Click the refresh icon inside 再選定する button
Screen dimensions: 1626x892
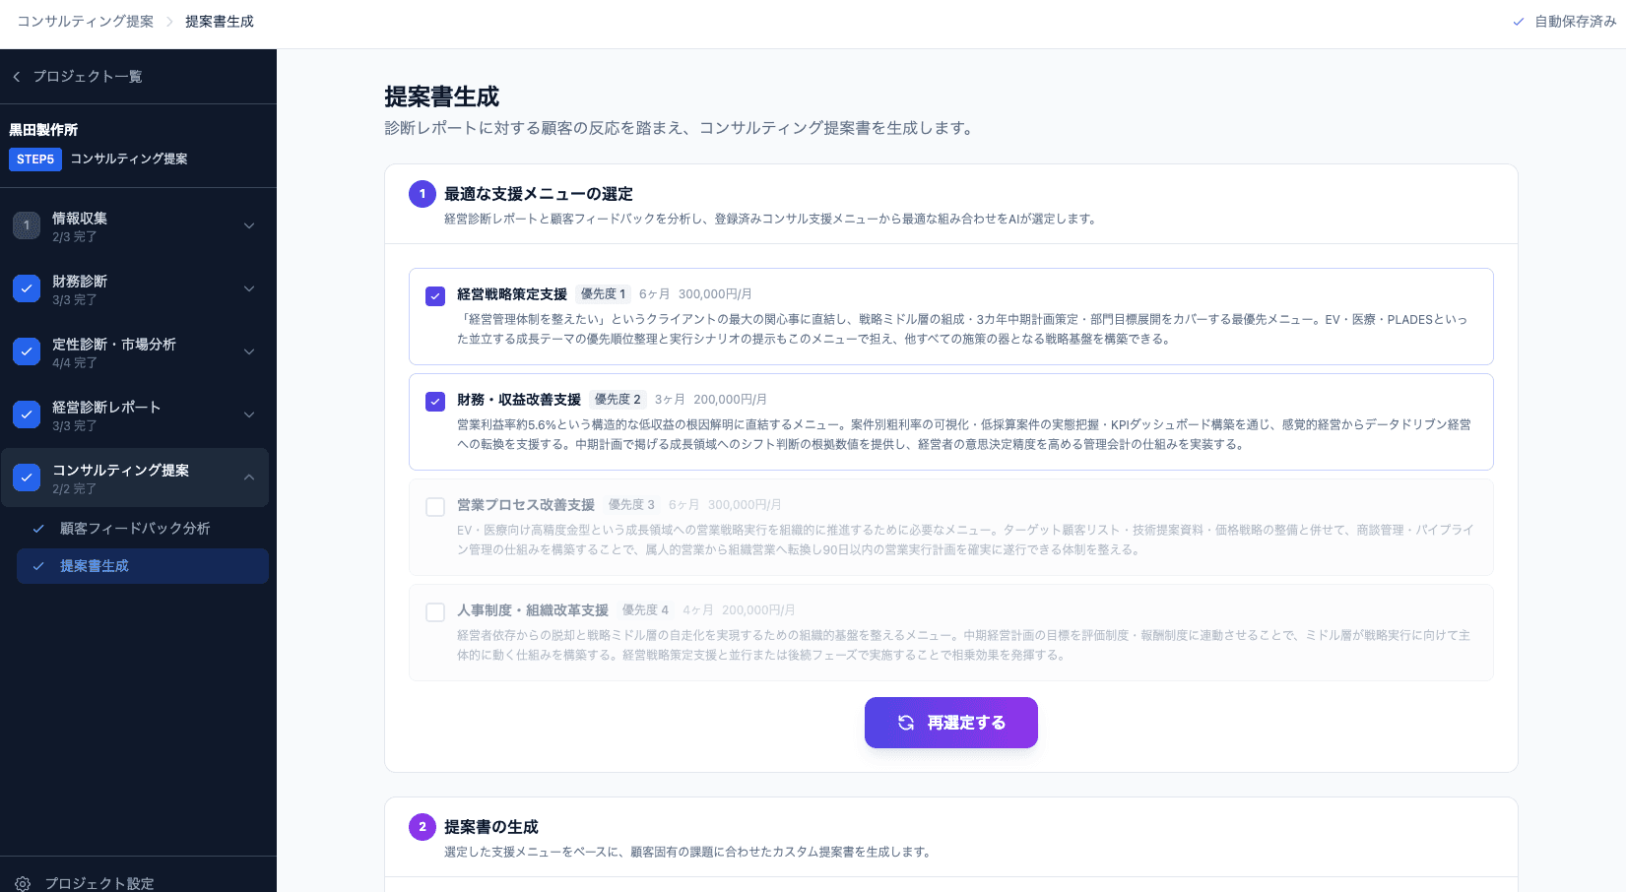pos(906,723)
